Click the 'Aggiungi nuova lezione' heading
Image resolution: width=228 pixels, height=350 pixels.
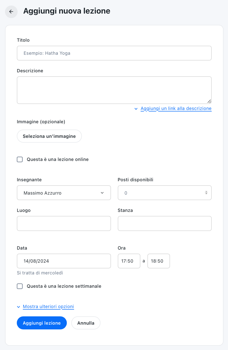tap(67, 11)
